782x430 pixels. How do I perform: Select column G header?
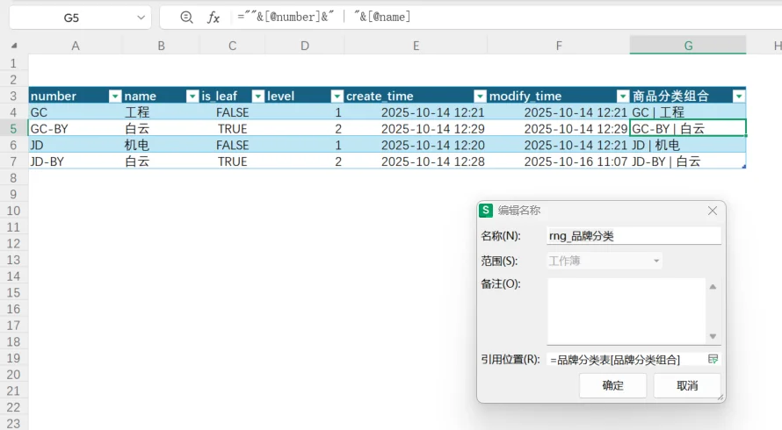pos(688,46)
